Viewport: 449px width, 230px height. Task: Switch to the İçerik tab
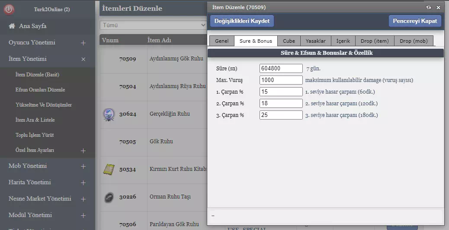click(343, 41)
